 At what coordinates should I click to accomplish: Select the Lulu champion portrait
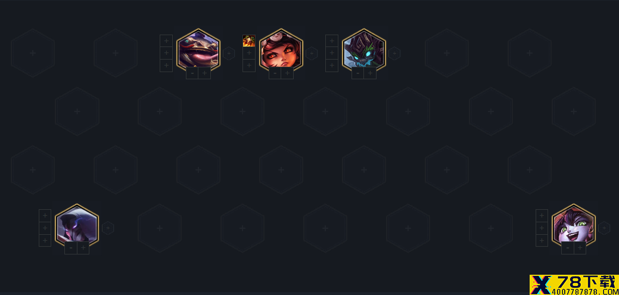[574, 226]
